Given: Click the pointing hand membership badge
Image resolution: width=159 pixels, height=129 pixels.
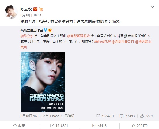Looking at the screenshot, I should point(41,9).
